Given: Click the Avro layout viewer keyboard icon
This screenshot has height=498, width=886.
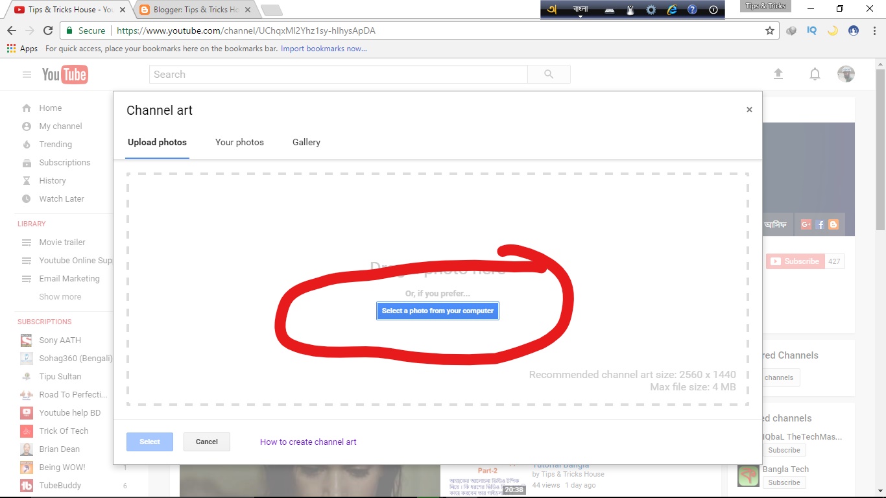Looking at the screenshot, I should coord(609,10).
